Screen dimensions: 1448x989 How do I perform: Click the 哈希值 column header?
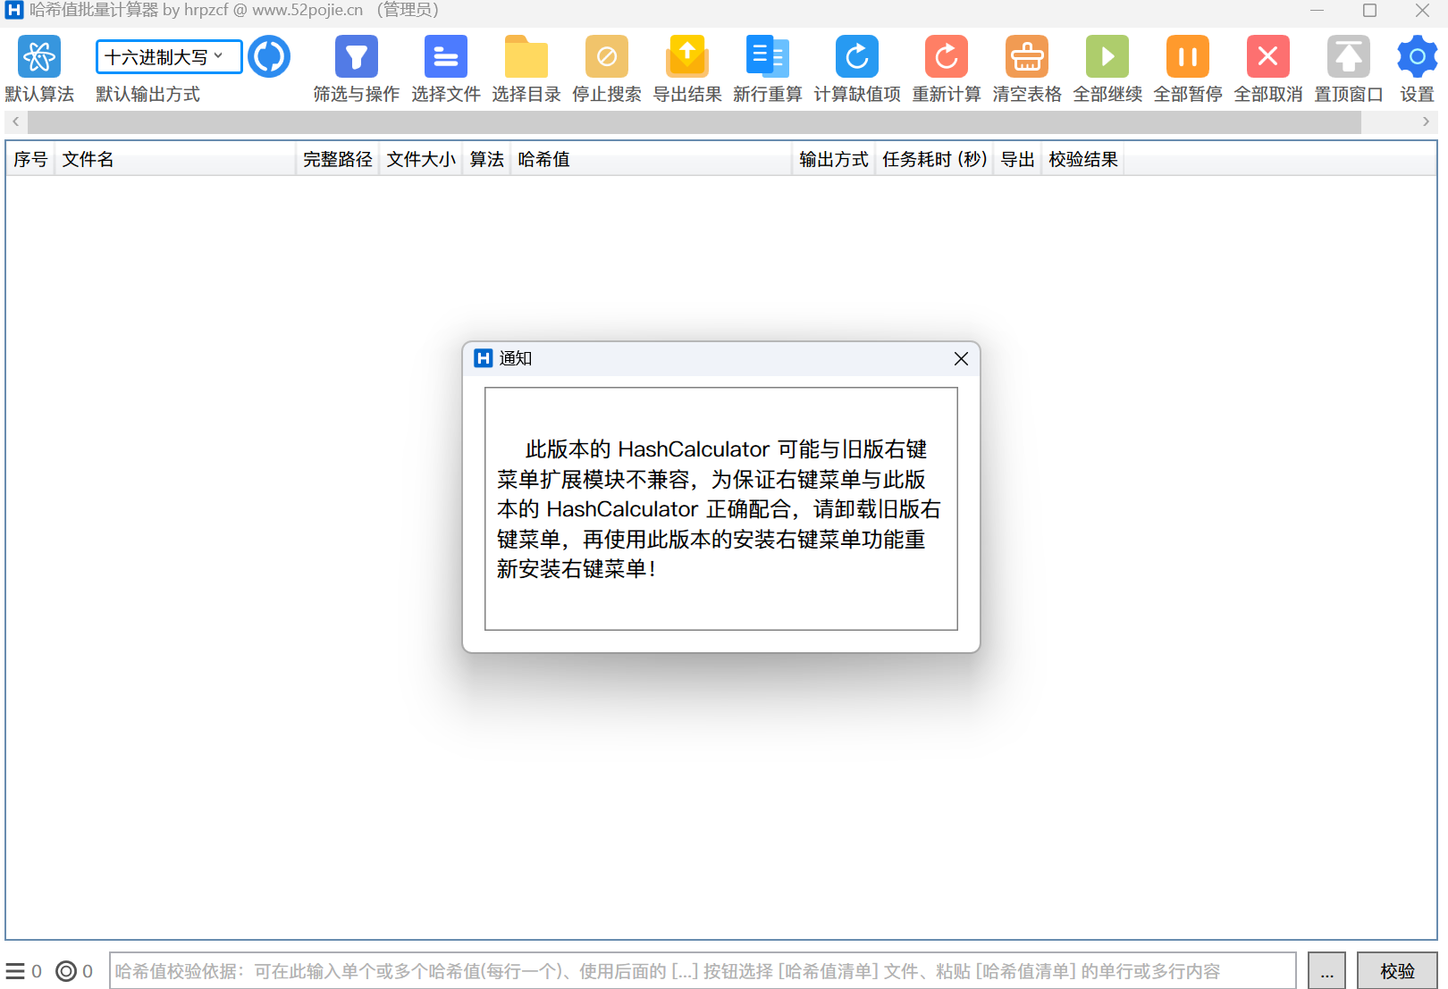click(652, 159)
